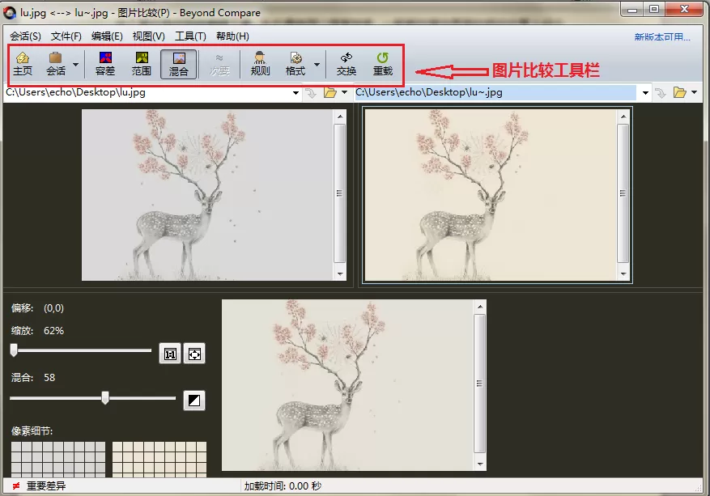710x496 pixels.
Task: Click the left path field lu.jpg
Action: 147,92
